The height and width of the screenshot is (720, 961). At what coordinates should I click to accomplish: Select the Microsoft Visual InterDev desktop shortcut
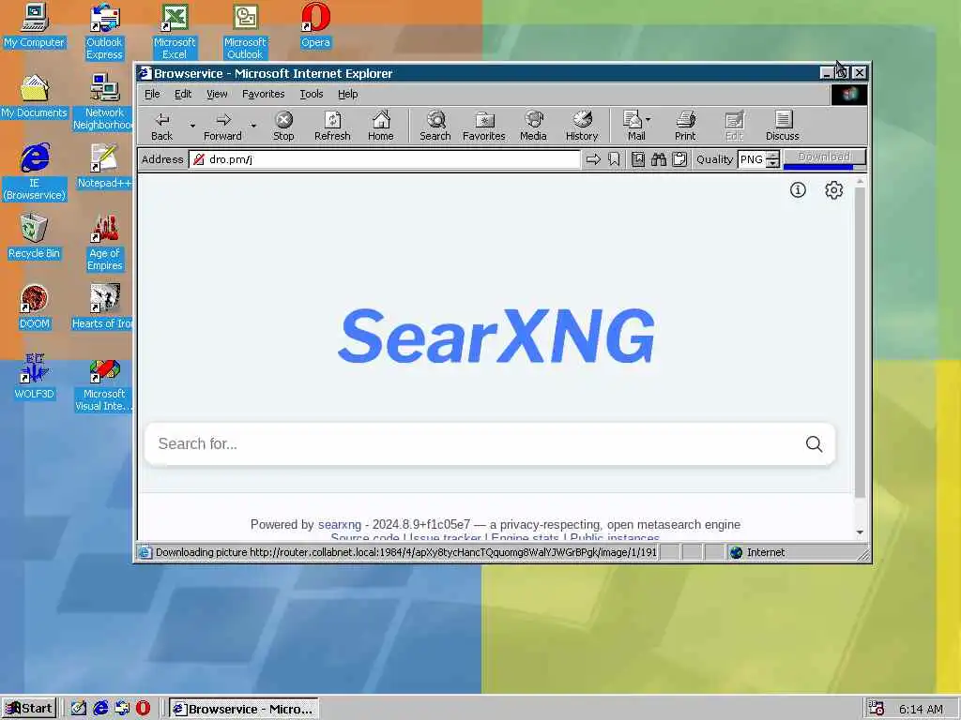pos(104,383)
